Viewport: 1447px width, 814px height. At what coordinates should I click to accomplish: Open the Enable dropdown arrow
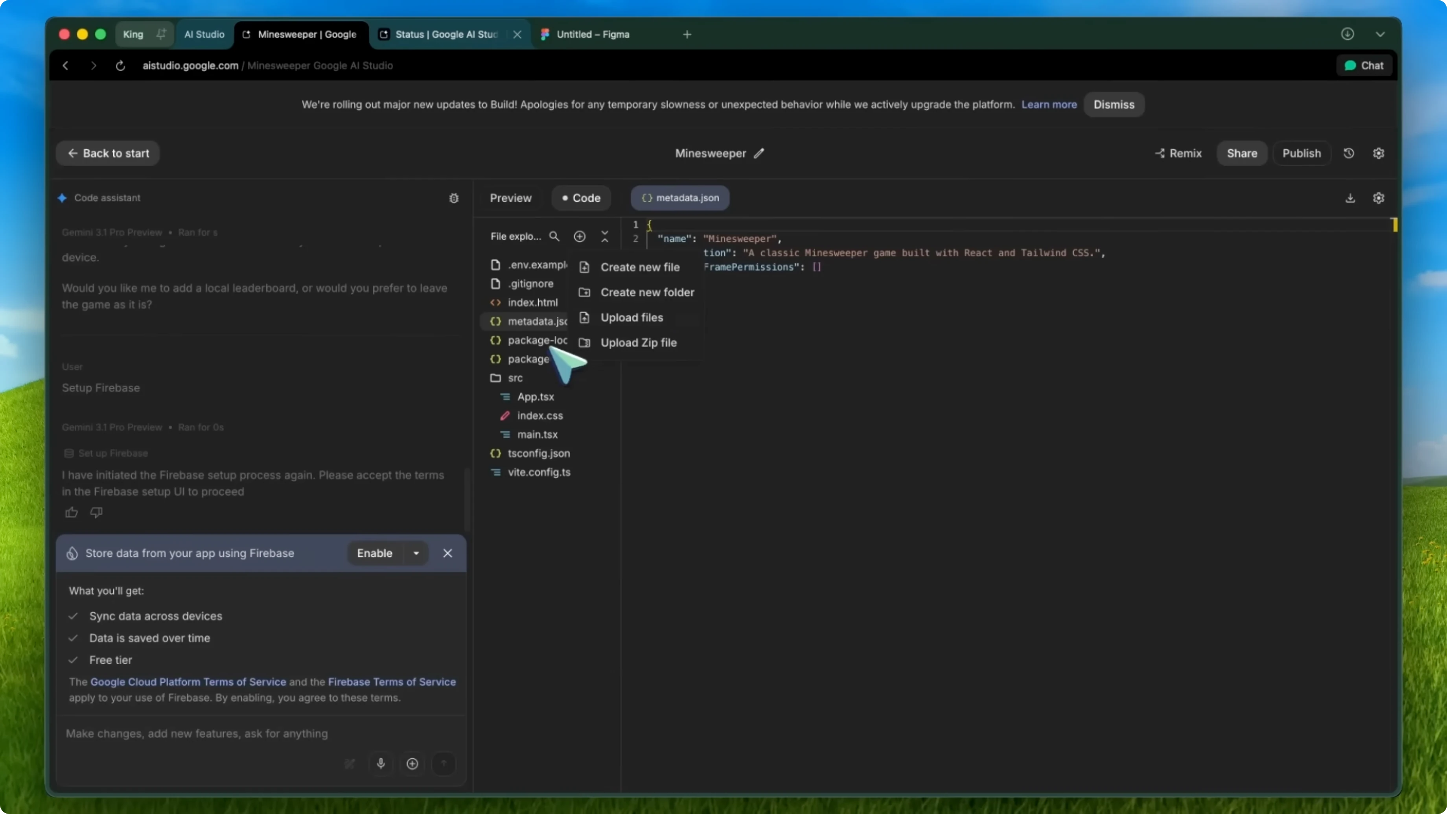point(416,553)
